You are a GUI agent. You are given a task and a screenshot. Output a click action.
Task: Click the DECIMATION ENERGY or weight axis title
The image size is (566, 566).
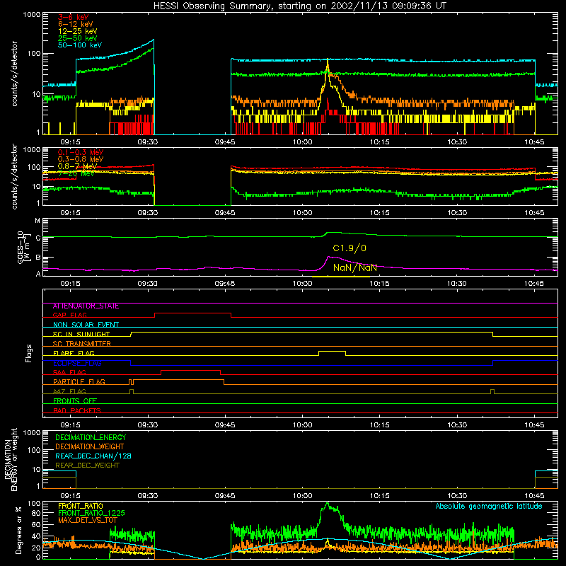[x=11, y=459]
